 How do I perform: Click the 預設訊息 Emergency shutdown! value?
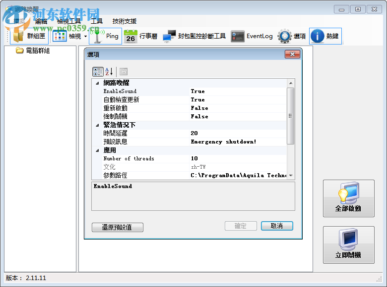coord(238,142)
